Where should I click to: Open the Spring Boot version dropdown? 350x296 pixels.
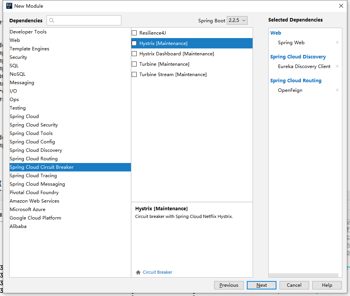[x=237, y=20]
